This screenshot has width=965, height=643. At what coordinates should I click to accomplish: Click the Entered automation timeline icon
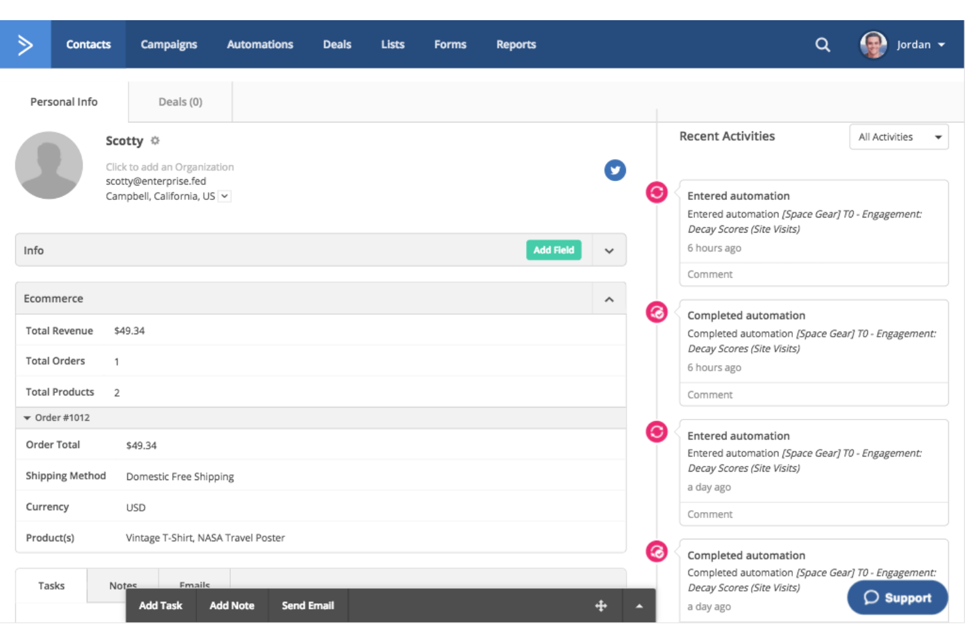(656, 192)
